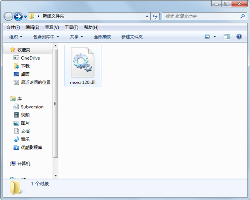Click the Back navigation arrow button

[8, 16]
